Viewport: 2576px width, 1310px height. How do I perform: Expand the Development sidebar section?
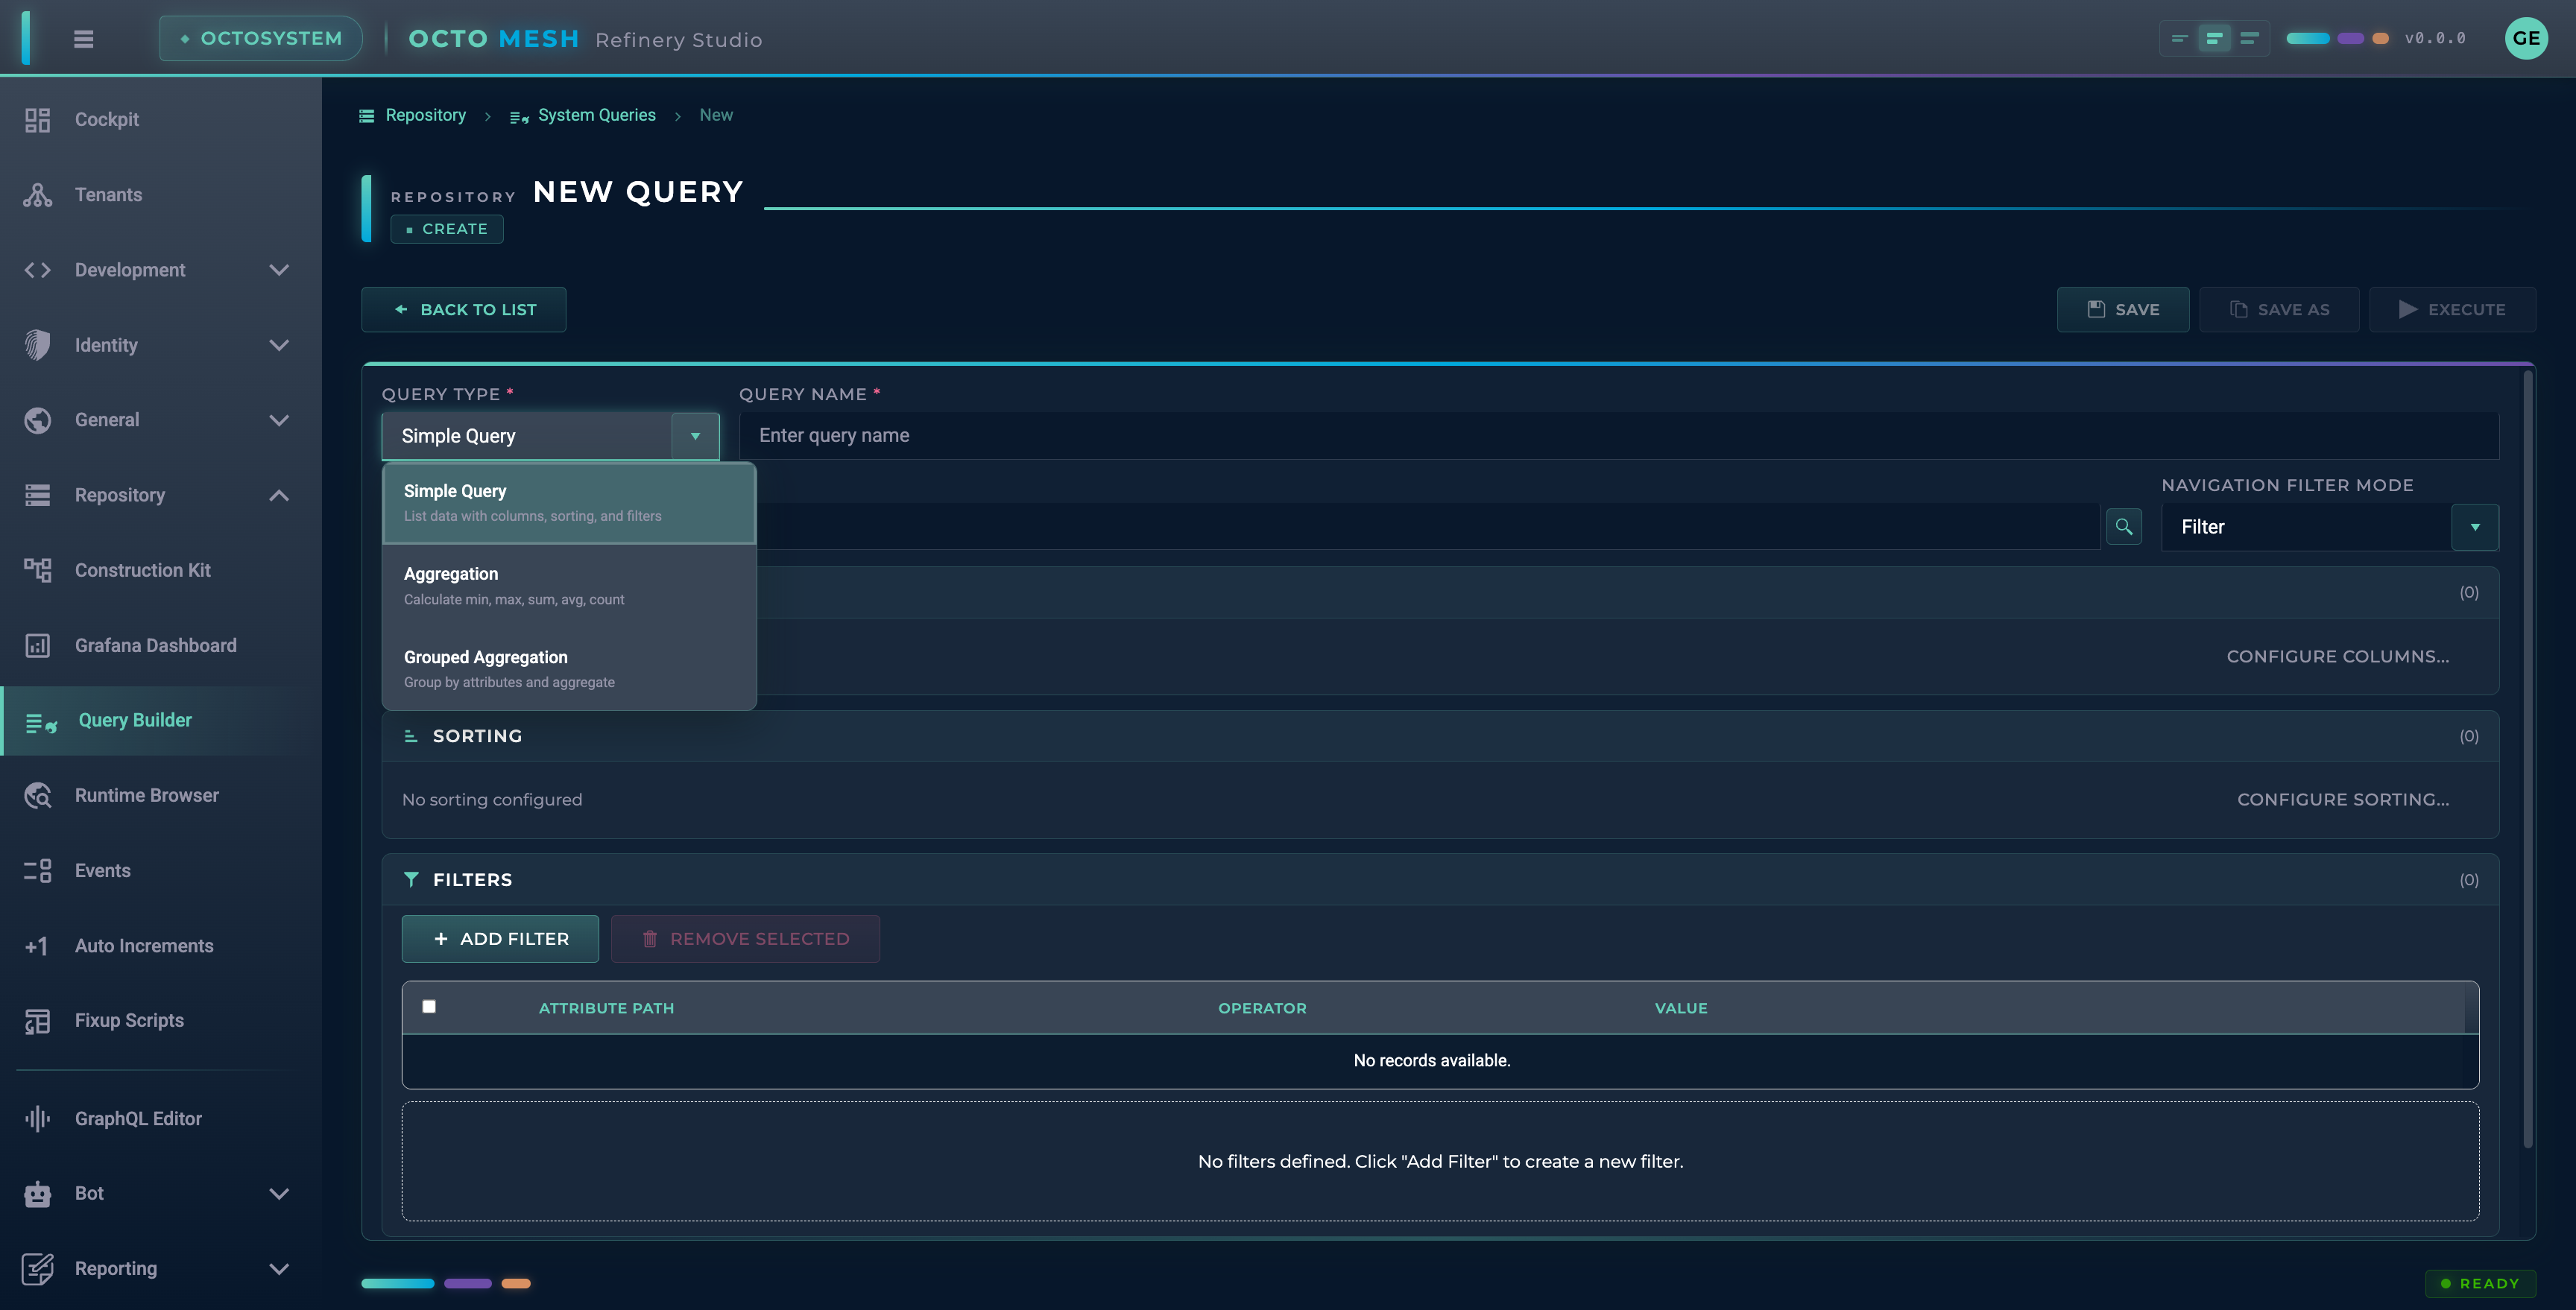point(279,270)
